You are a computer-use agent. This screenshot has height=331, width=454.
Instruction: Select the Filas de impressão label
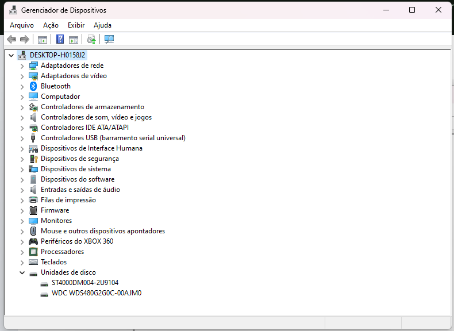click(x=68, y=200)
